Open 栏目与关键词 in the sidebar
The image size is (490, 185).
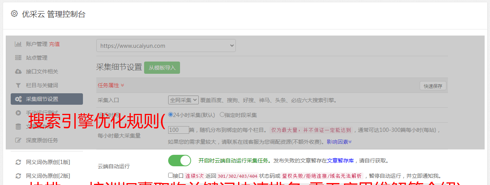(42, 85)
